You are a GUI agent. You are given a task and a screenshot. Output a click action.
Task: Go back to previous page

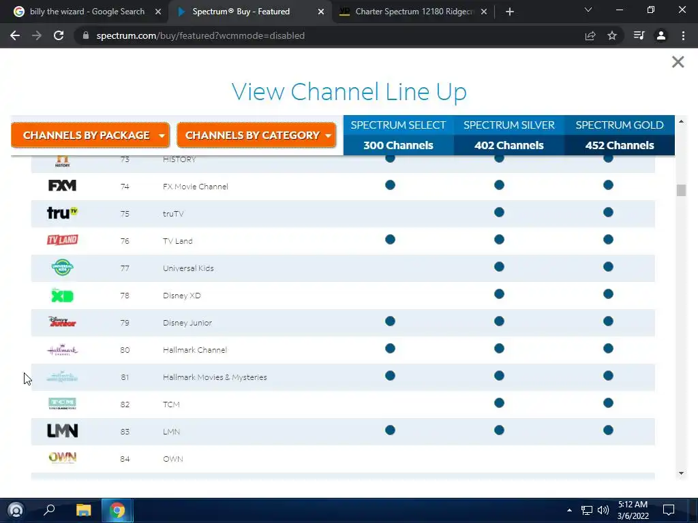tap(15, 35)
